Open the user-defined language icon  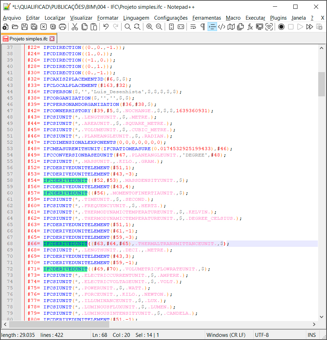[222, 27]
